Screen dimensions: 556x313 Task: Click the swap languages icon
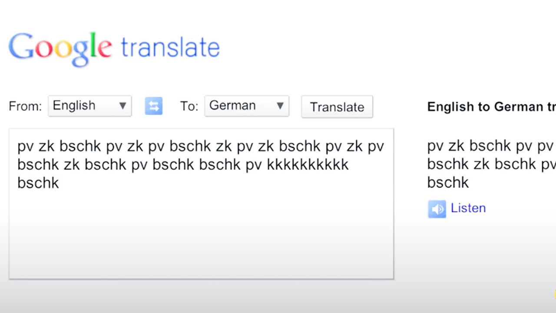(154, 106)
